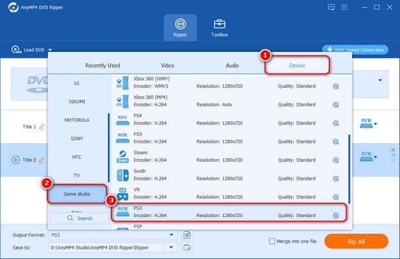The width and height of the screenshot is (400, 259).
Task: Enable High Speed Conversion
Action: point(355,50)
